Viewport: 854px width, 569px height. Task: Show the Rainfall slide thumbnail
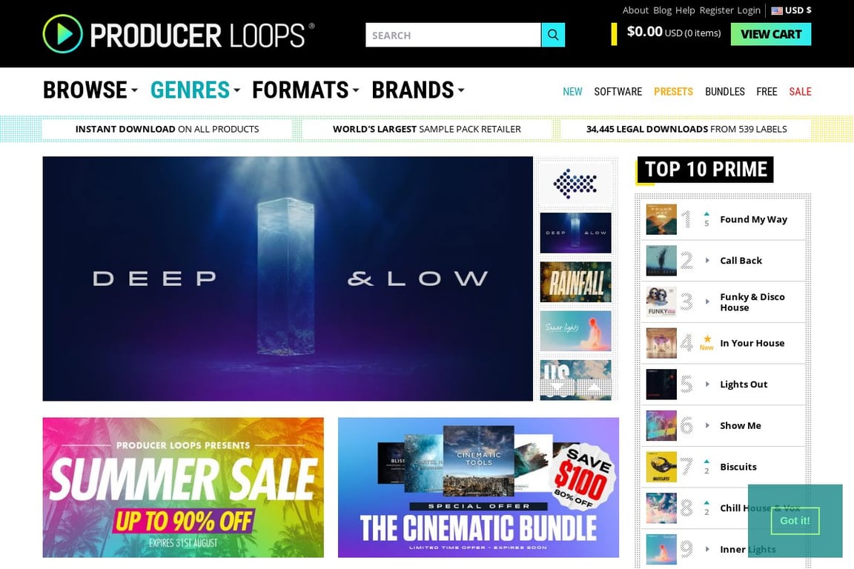(575, 282)
